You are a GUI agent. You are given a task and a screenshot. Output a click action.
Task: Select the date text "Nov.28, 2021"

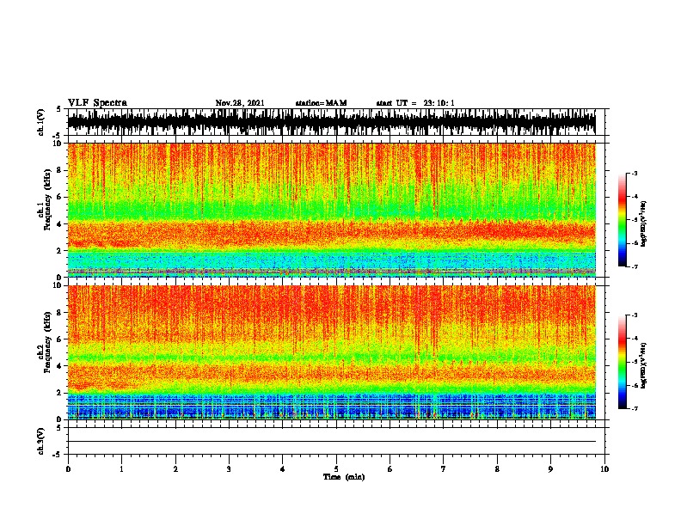coord(240,103)
